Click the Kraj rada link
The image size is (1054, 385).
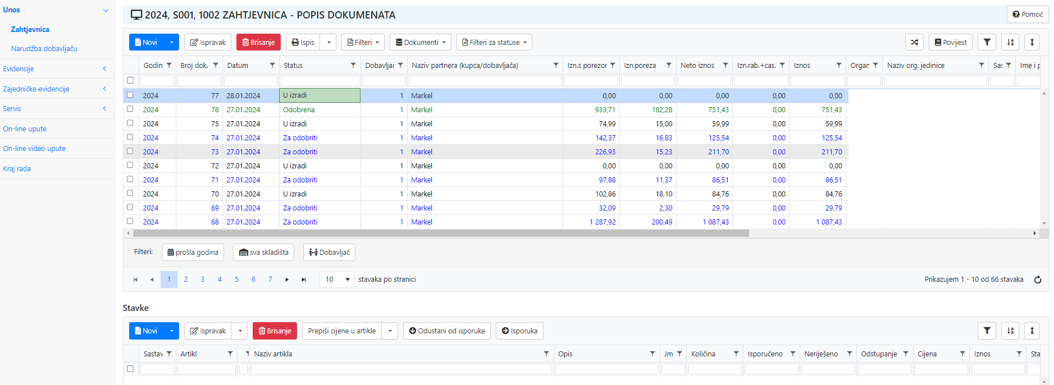pyautogui.click(x=17, y=169)
